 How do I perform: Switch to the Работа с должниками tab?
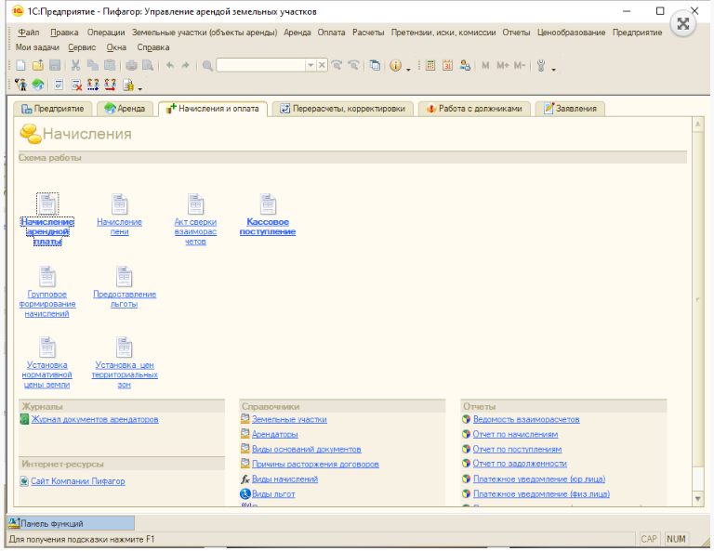(478, 109)
